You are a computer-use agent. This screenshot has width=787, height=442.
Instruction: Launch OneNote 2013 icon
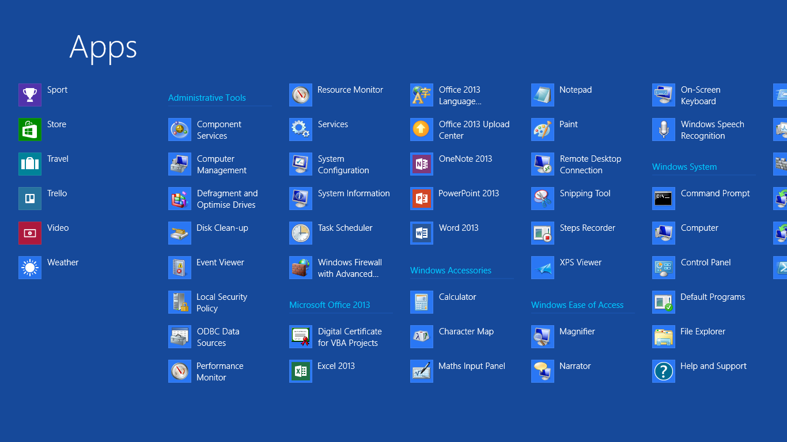[422, 164]
